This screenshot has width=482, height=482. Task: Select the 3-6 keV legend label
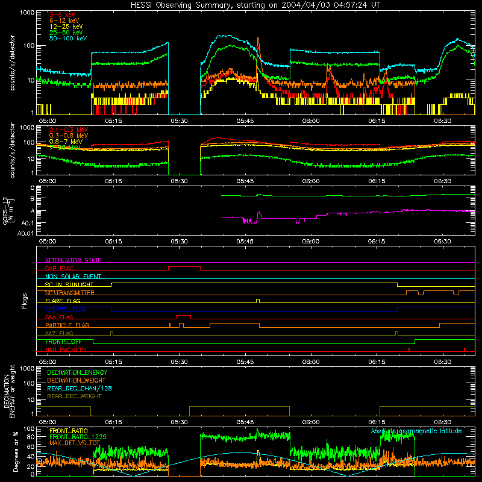(62, 14)
